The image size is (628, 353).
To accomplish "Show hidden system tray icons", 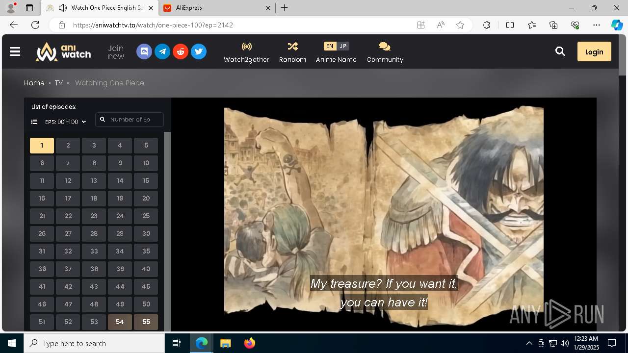I will coord(529,343).
